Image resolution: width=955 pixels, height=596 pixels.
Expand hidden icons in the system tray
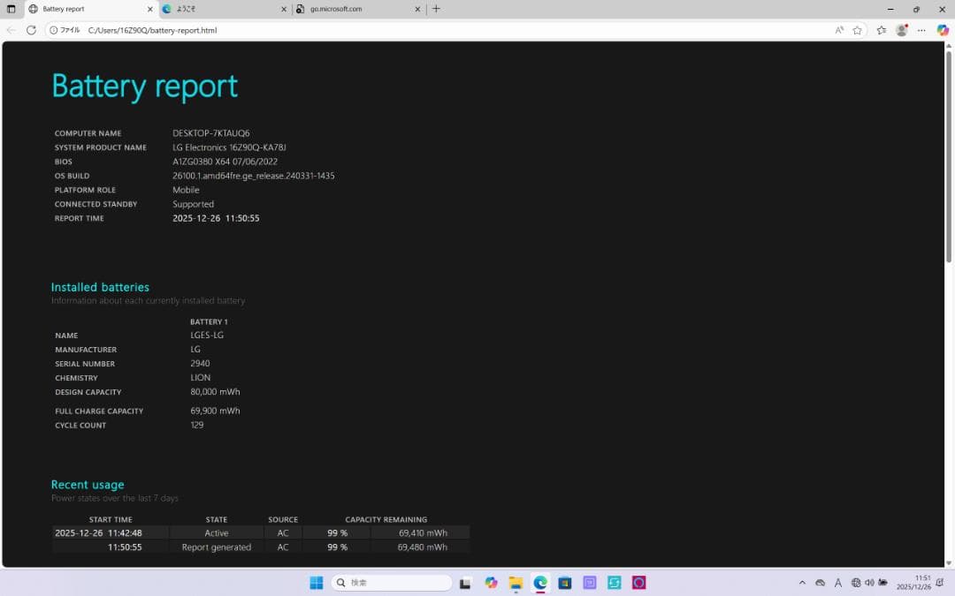(803, 582)
